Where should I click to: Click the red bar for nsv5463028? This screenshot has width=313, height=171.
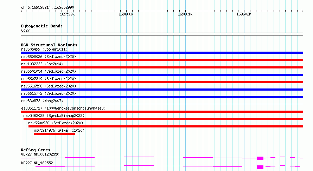(x=163, y=119)
